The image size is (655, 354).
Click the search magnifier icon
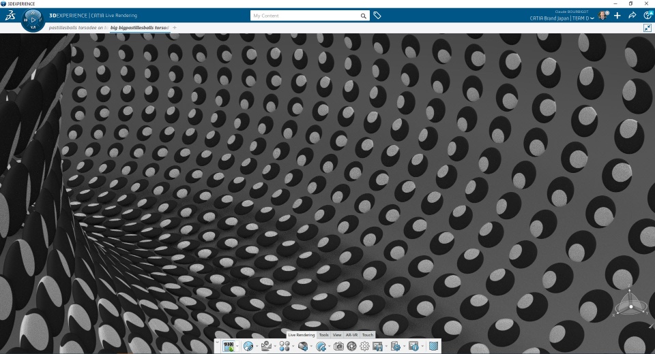364,16
